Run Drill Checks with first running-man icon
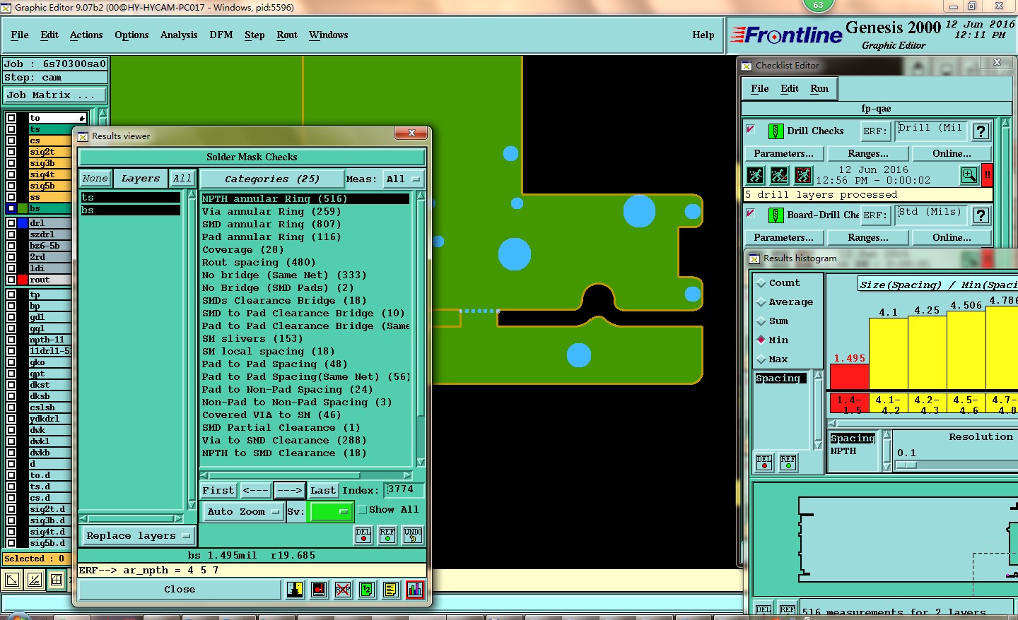Screen dimensions: 1018x620 pos(755,174)
